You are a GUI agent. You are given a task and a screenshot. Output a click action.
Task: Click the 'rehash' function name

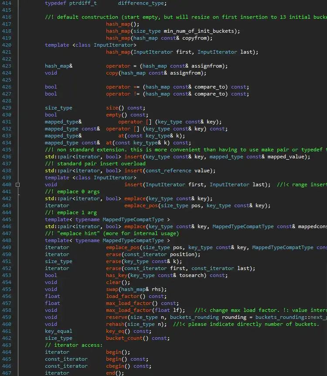tap(115, 324)
